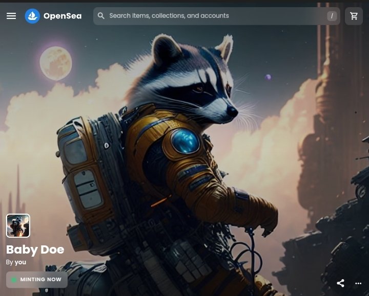
Task: Click the MINTING NOW status badge
Action: point(37,280)
